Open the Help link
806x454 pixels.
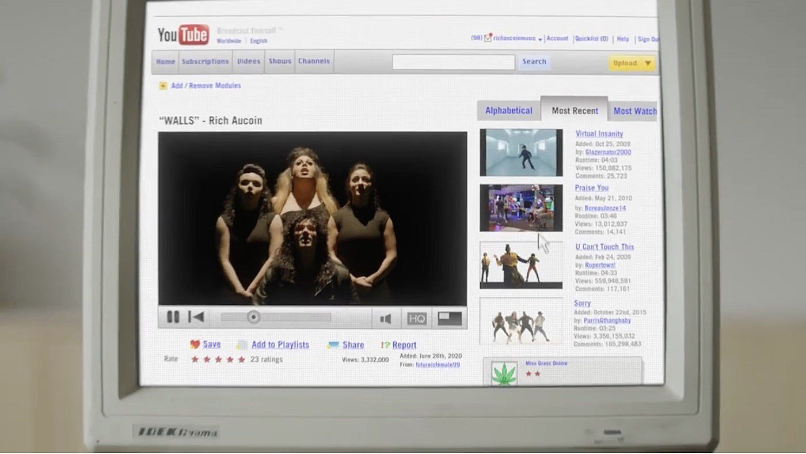click(x=623, y=39)
